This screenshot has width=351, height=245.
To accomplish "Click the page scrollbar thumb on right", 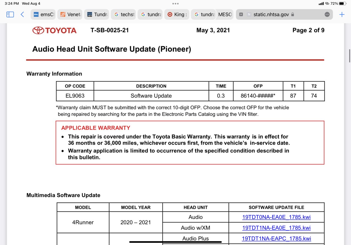I will point(349,56).
